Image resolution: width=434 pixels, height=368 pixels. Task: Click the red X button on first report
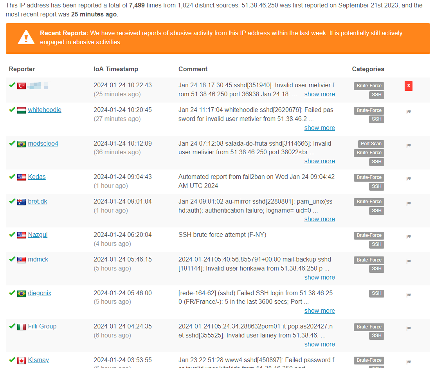pos(408,86)
